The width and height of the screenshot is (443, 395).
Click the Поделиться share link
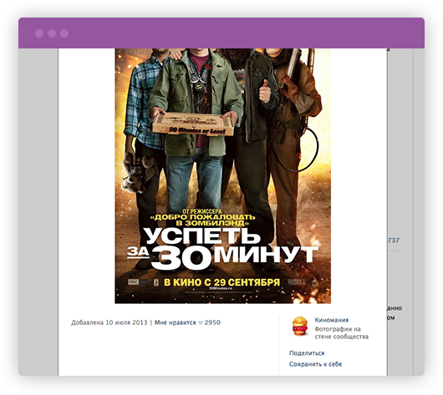(307, 353)
